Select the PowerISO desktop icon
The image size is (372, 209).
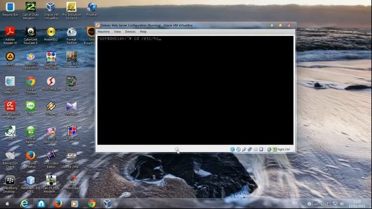pyautogui.click(x=51, y=34)
